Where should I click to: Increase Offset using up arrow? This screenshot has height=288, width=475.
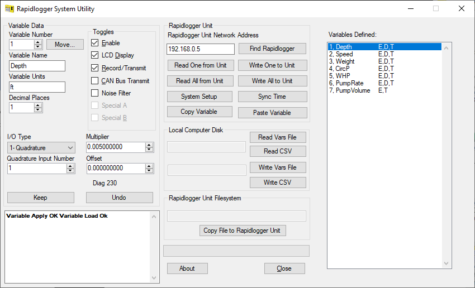click(x=149, y=166)
